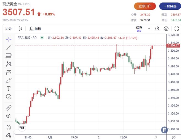Image resolution: width=182 pixels, height=140 pixels.
Task: Toggle magnet mode for drawings
Action: click(x=9, y=127)
